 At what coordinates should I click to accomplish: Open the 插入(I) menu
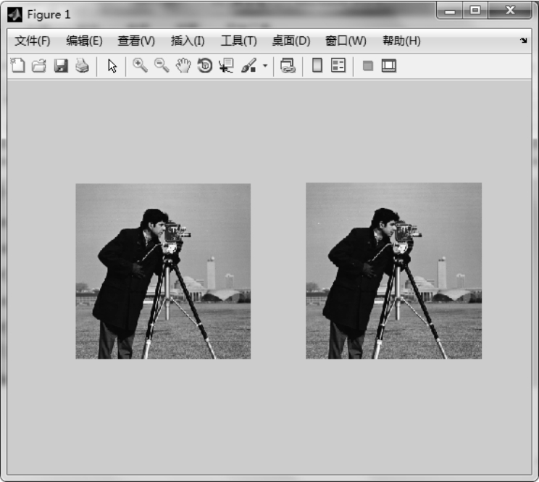(x=188, y=41)
